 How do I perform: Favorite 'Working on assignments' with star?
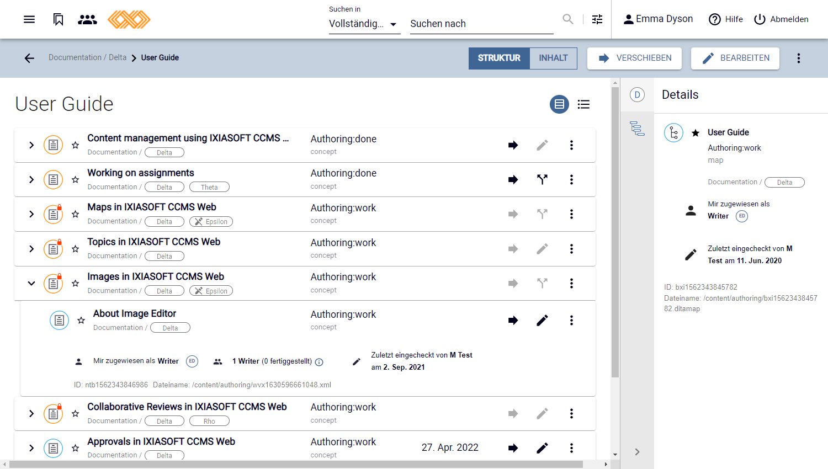[75, 179]
